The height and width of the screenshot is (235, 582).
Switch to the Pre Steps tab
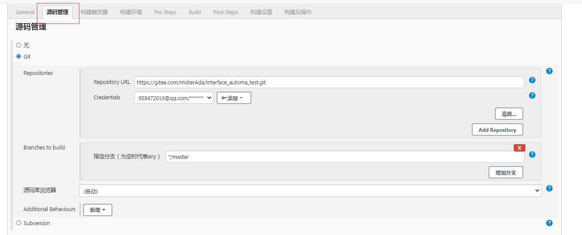pyautogui.click(x=165, y=12)
